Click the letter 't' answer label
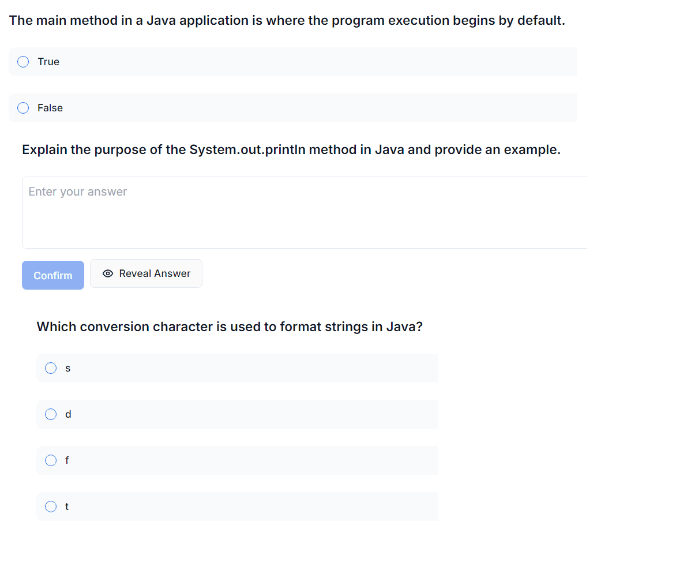The image size is (676, 570). (67, 506)
